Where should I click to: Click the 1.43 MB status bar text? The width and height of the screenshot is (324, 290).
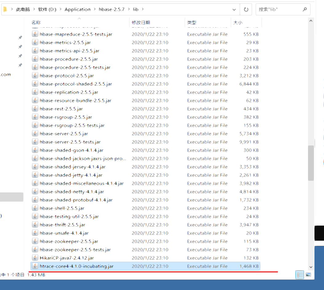[x=36, y=275]
